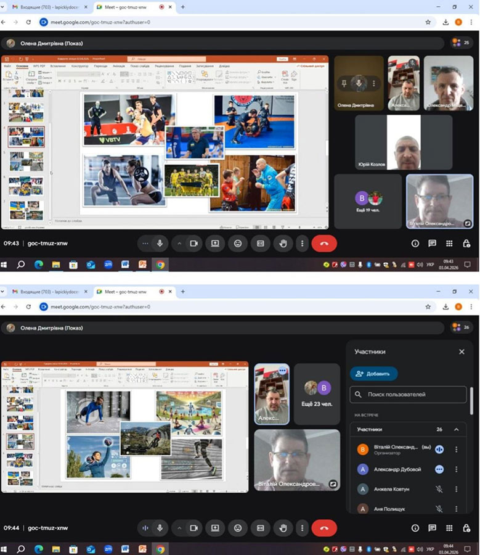The image size is (480, 555).
Task: Collapse the Участники 26 list section
Action: coord(457,429)
